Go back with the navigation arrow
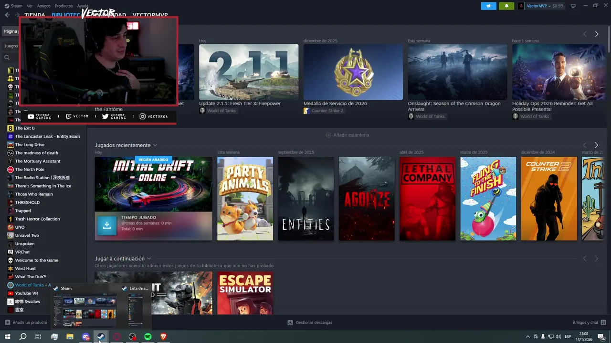The width and height of the screenshot is (611, 343). [x=7, y=15]
